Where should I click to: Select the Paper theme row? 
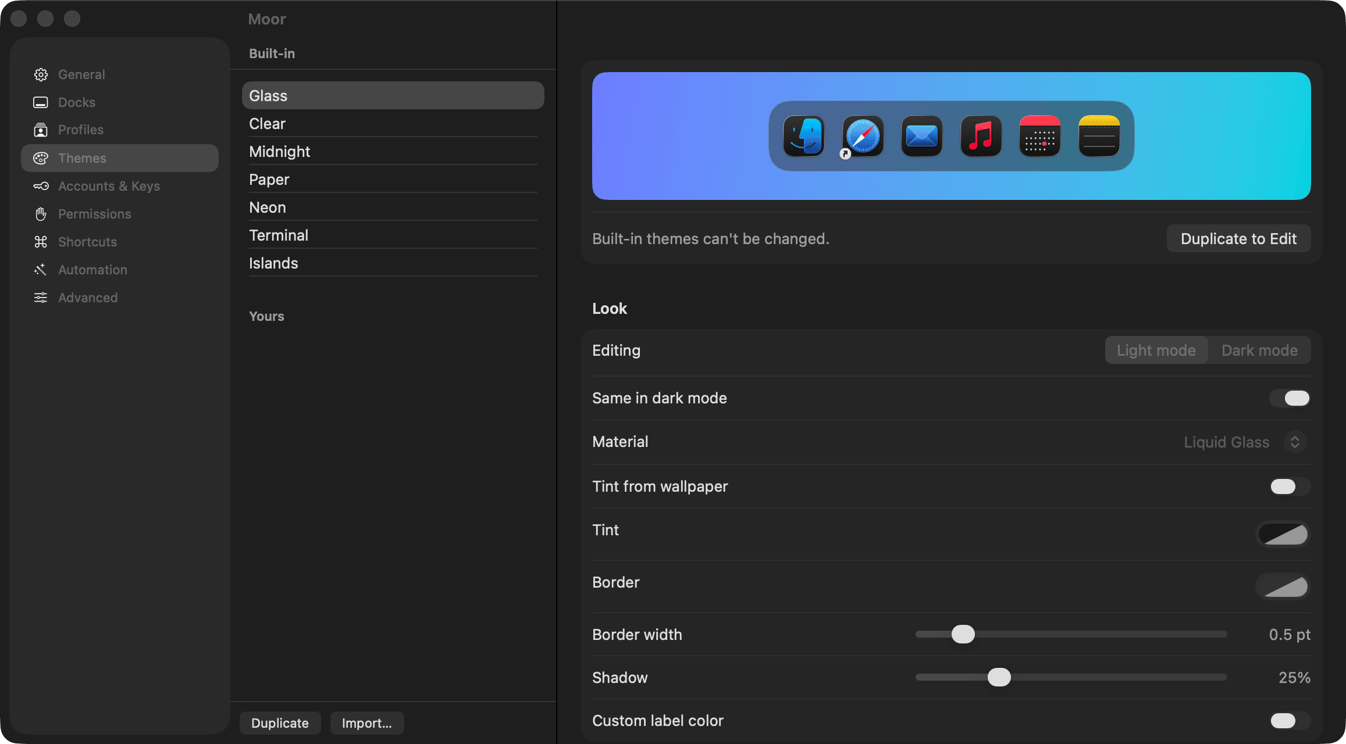click(x=393, y=180)
